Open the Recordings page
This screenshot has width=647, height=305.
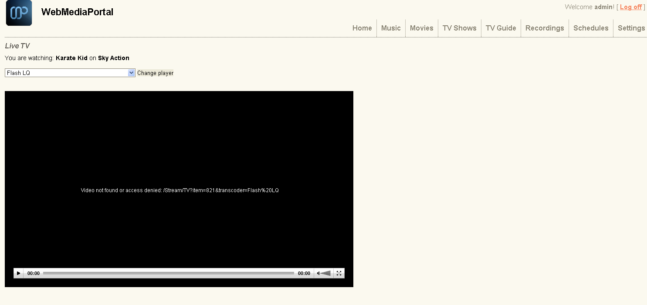click(x=544, y=28)
